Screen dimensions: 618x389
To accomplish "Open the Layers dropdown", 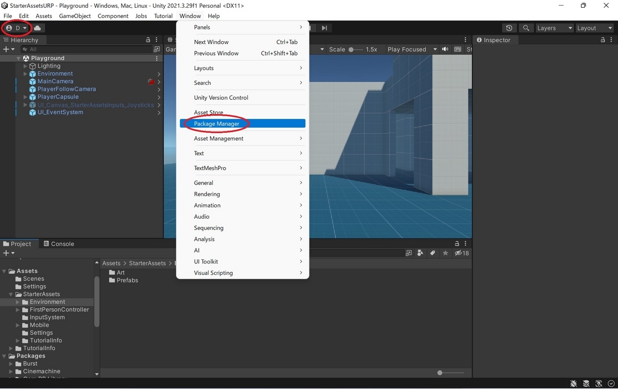I will point(554,28).
